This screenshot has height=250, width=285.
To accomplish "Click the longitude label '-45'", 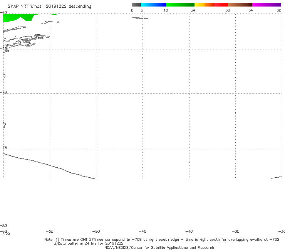I will point(142,231).
